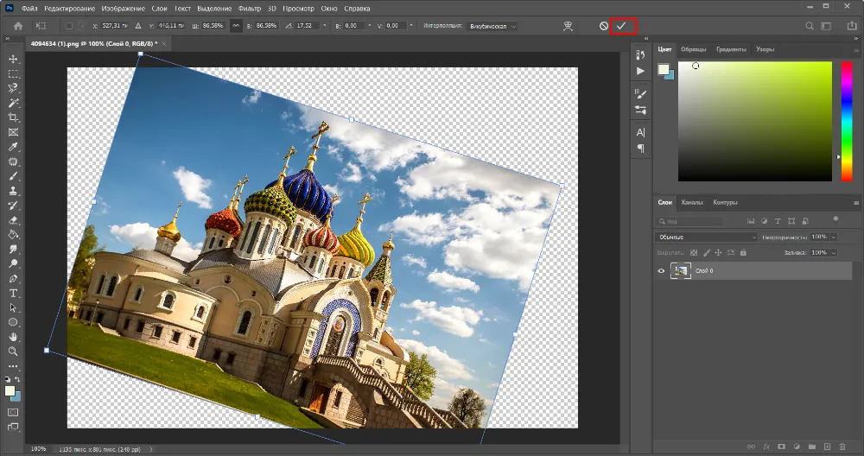This screenshot has height=456, width=864.
Task: Select the Move tool in the left toolbar
Action: (x=13, y=59)
